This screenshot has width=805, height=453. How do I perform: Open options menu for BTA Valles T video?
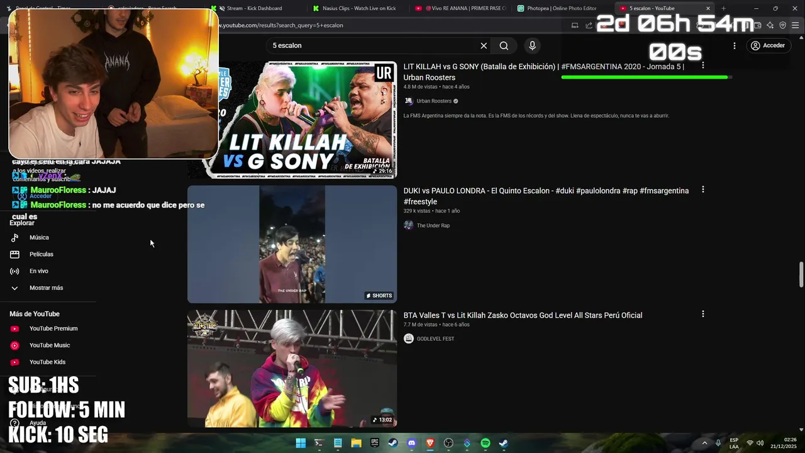click(x=703, y=314)
